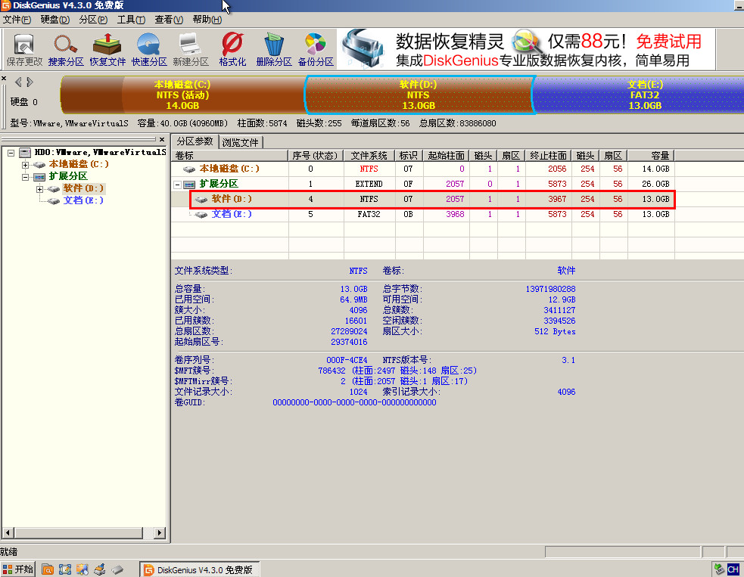This screenshot has width=744, height=577.
Task: Click the New Partition (新建分区) icon
Action: pyautogui.click(x=191, y=49)
